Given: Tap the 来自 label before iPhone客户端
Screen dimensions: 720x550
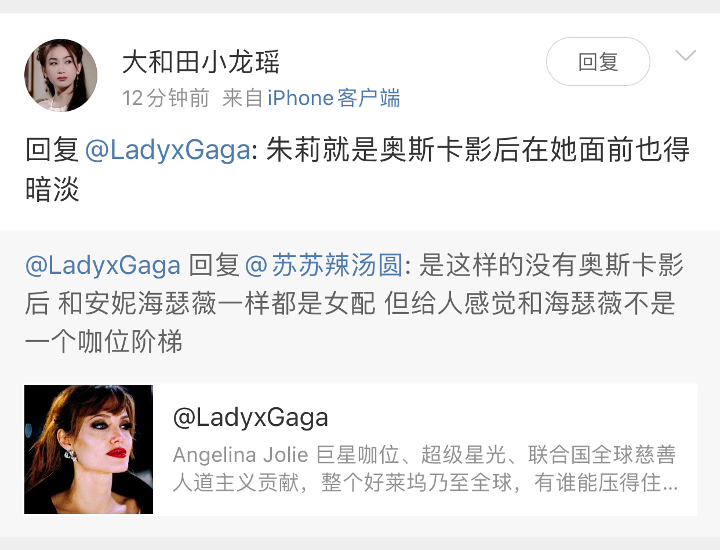Looking at the screenshot, I should coord(243,98).
